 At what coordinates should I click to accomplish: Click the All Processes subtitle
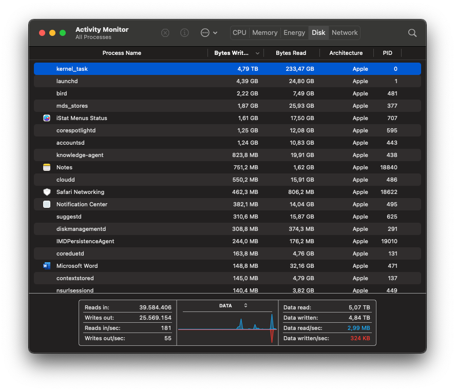pyautogui.click(x=93, y=37)
